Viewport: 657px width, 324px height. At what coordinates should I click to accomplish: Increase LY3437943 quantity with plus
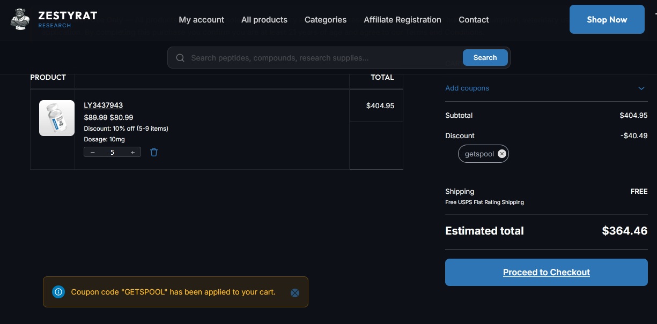coord(132,152)
